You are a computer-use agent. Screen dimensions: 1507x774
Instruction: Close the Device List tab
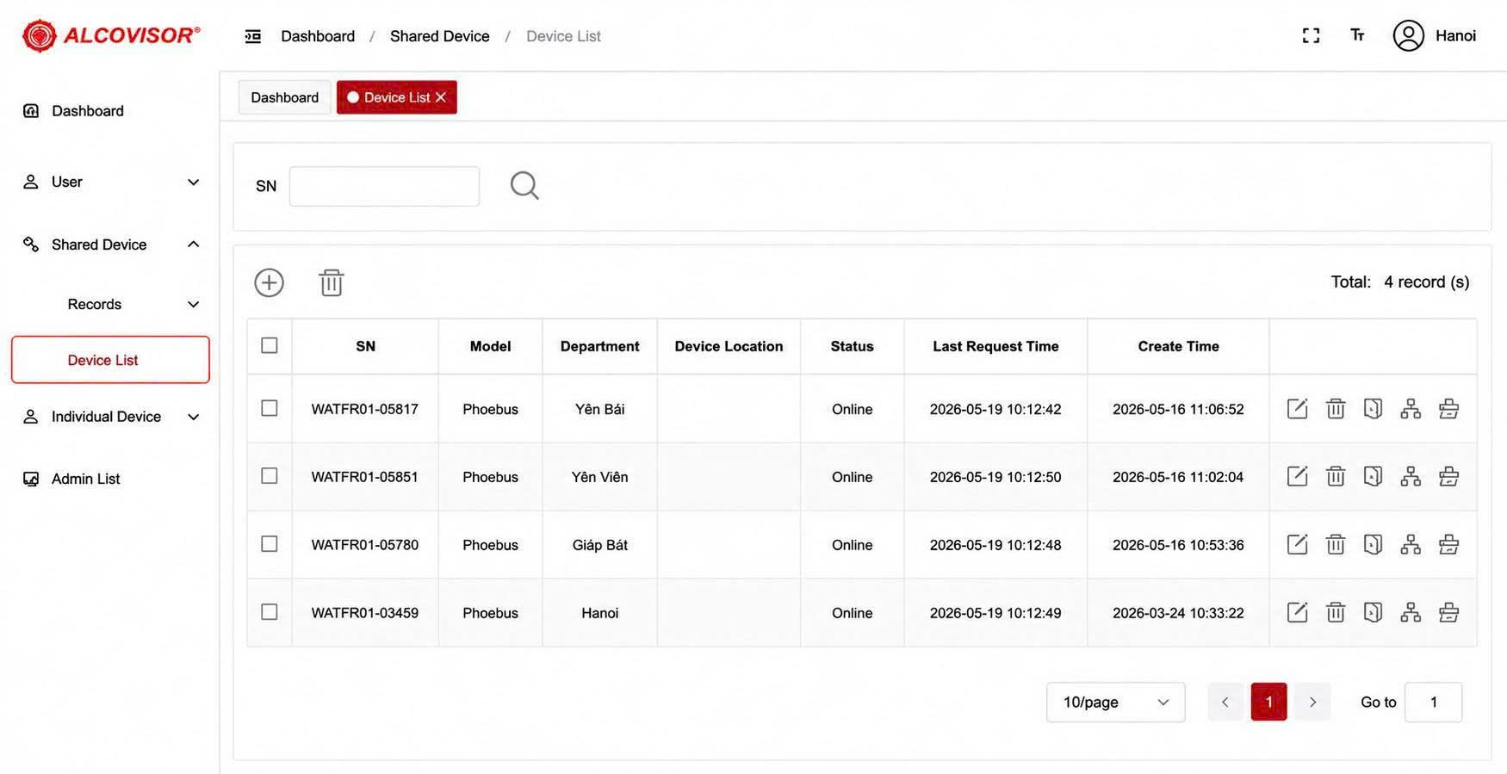coord(441,97)
